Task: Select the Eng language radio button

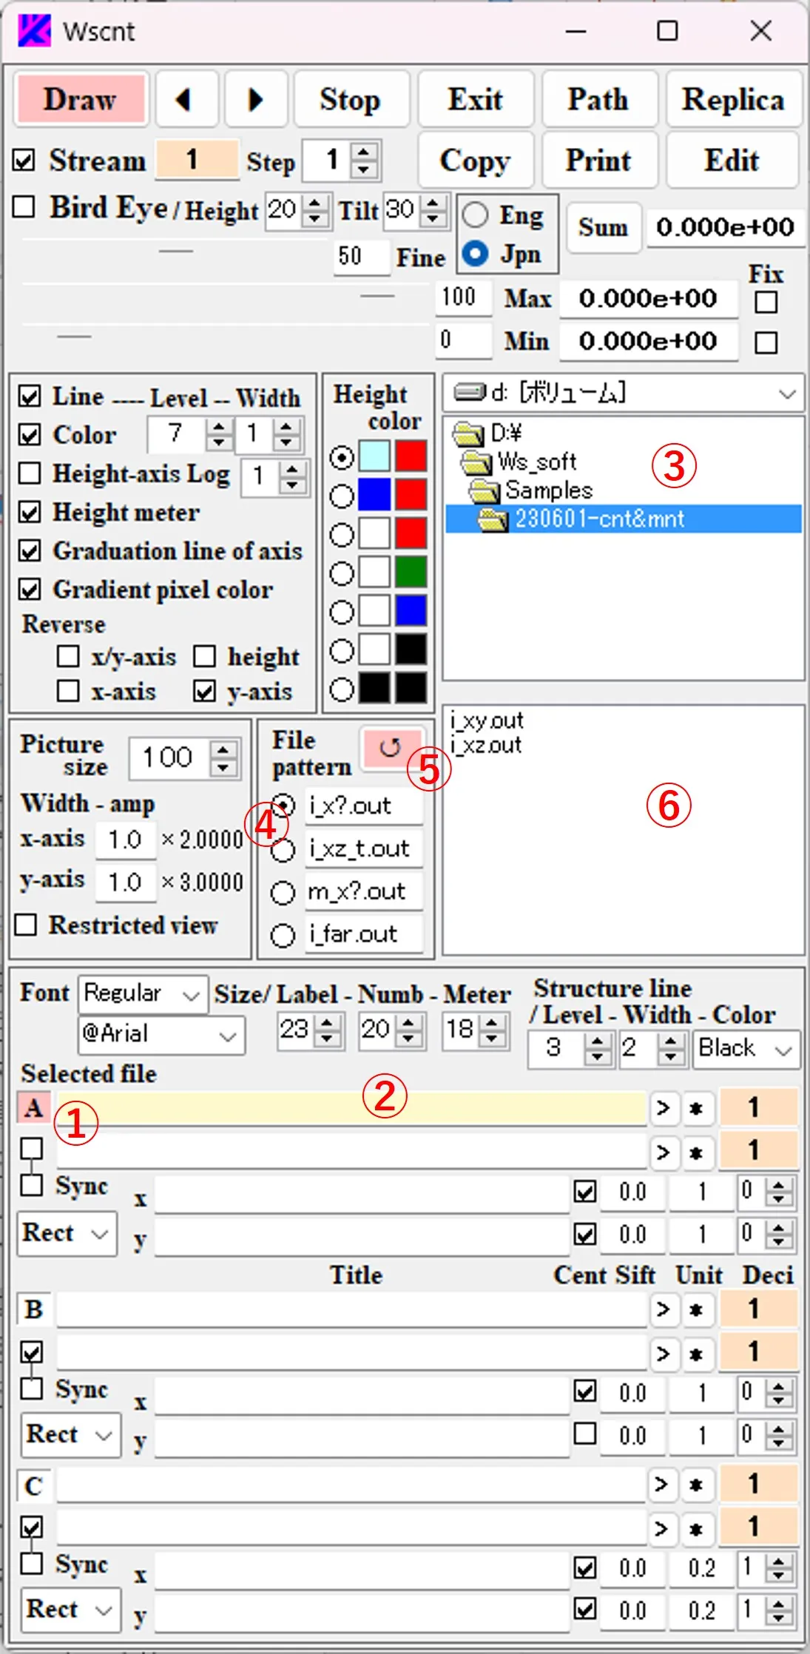Action: tap(475, 215)
